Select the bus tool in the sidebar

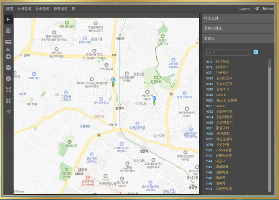click(x=8, y=42)
